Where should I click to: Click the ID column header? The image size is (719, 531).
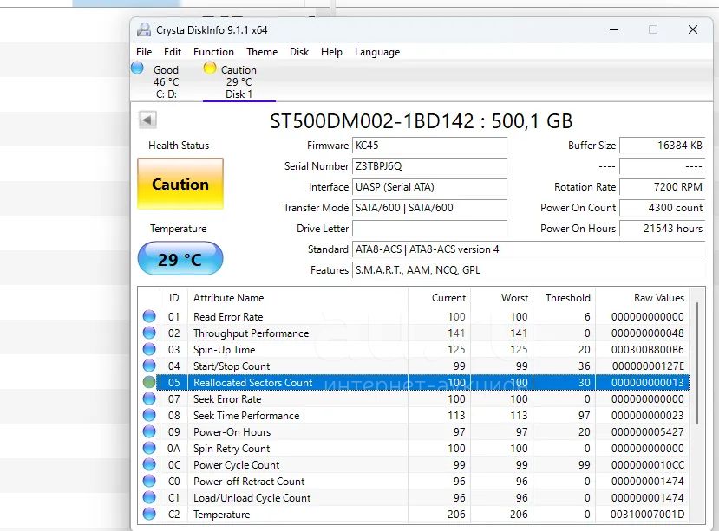pyautogui.click(x=173, y=298)
